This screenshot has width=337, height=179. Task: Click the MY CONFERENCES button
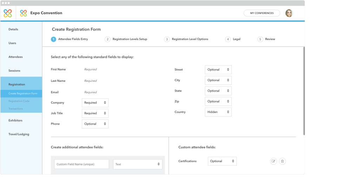coord(262,13)
